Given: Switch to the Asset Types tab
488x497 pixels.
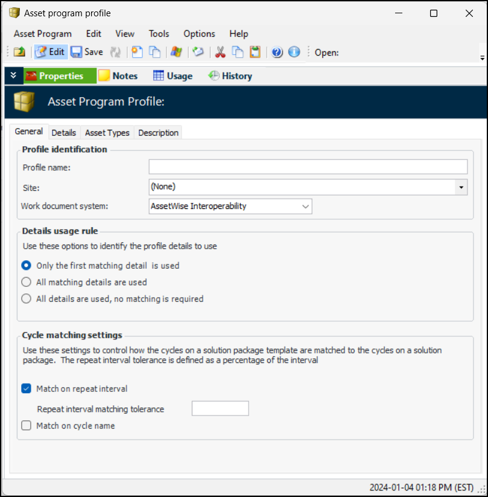Looking at the screenshot, I should click(107, 132).
